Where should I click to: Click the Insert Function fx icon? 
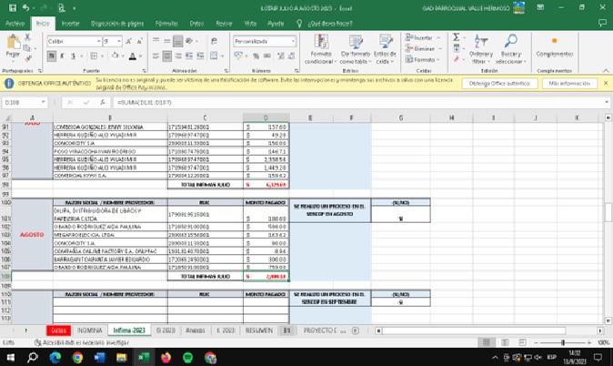(103, 103)
